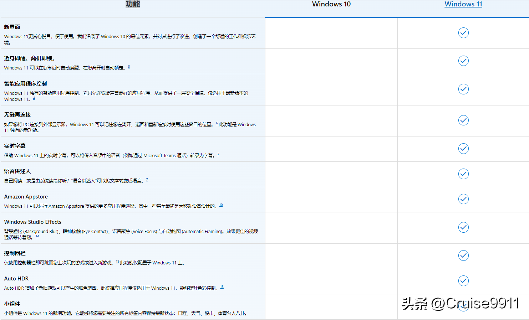Click the checkmark next to 语音讲述人
The height and width of the screenshot is (320, 529).
tap(463, 174)
